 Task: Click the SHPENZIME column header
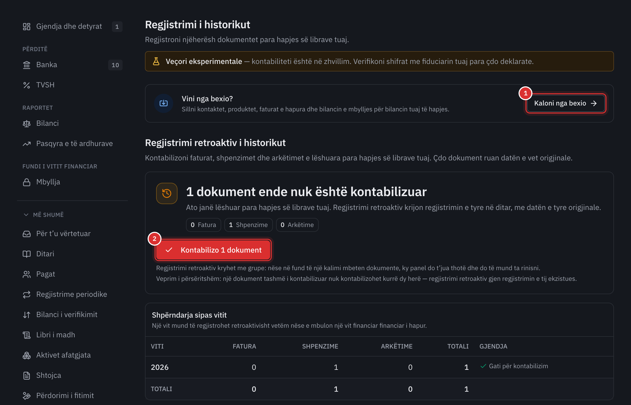pyautogui.click(x=320, y=346)
